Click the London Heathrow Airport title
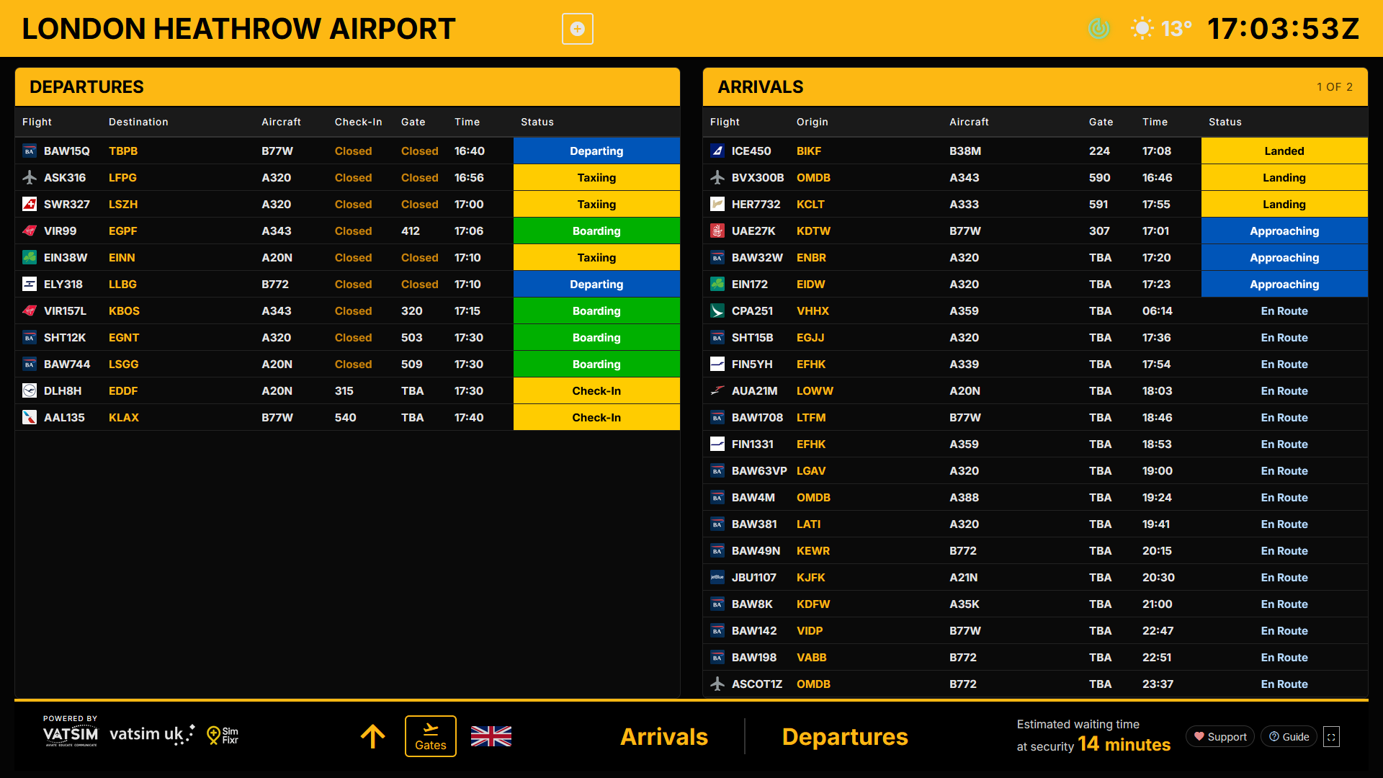This screenshot has height=778, width=1383. [238, 29]
